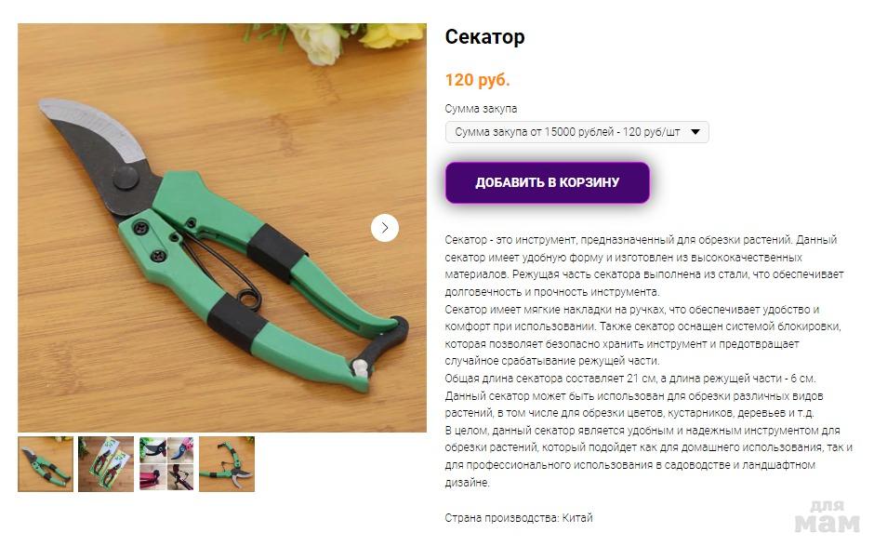Click the dropdown triangle in Сумма закупа selector

(x=695, y=132)
